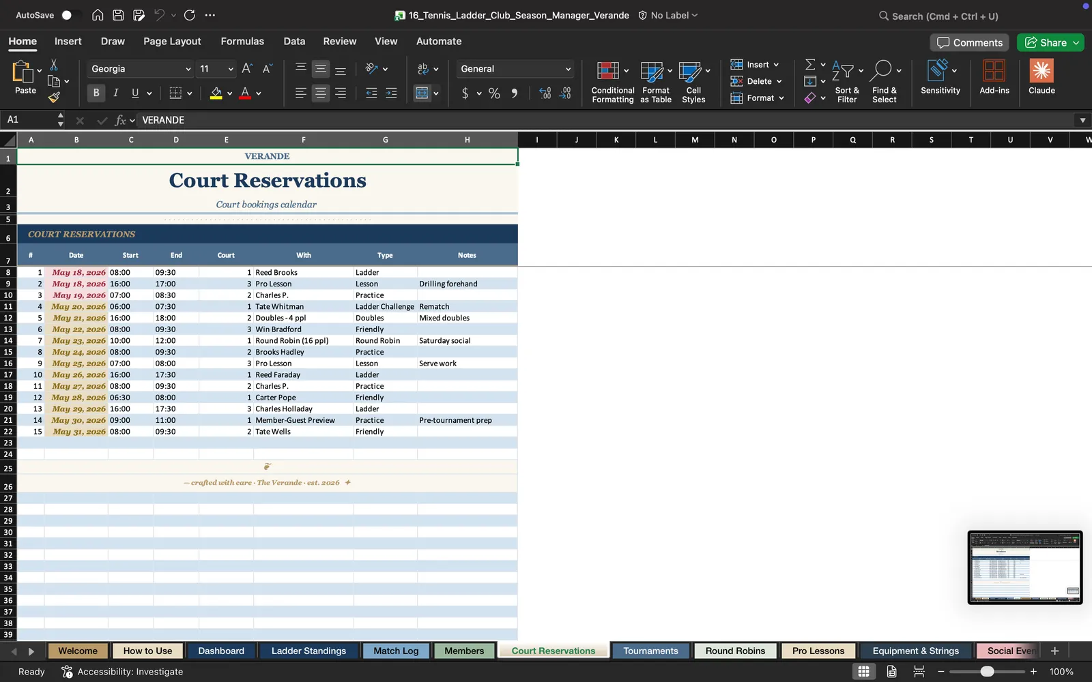1092x682 pixels.
Task: Click Increase Decimal icon
Action: point(545,93)
